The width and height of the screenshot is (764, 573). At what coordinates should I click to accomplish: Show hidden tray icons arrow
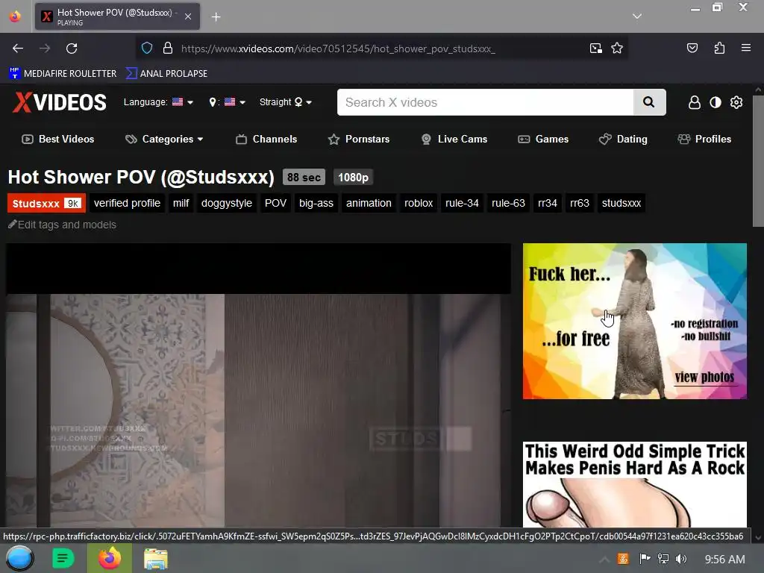click(x=604, y=560)
